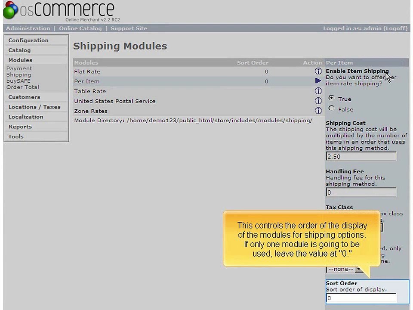This screenshot has width=413, height=310.
Task: Click the Per Item selected arrow icon
Action: pyautogui.click(x=318, y=81)
